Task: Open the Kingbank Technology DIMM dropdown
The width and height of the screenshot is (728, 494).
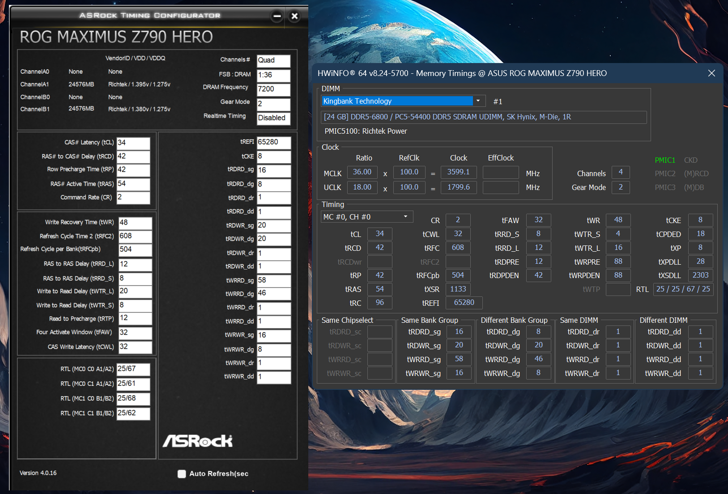Action: 478,101
